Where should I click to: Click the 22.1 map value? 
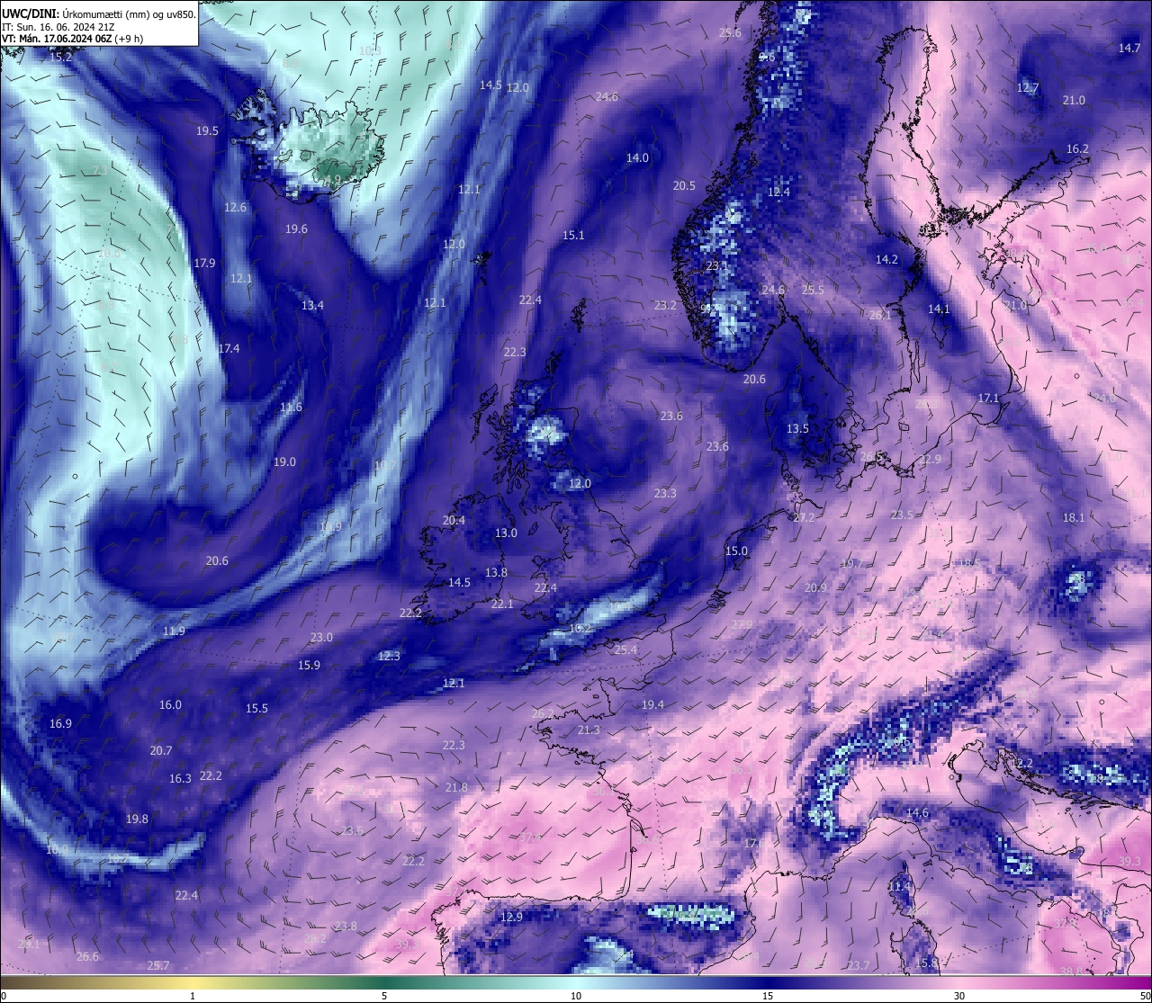click(502, 604)
